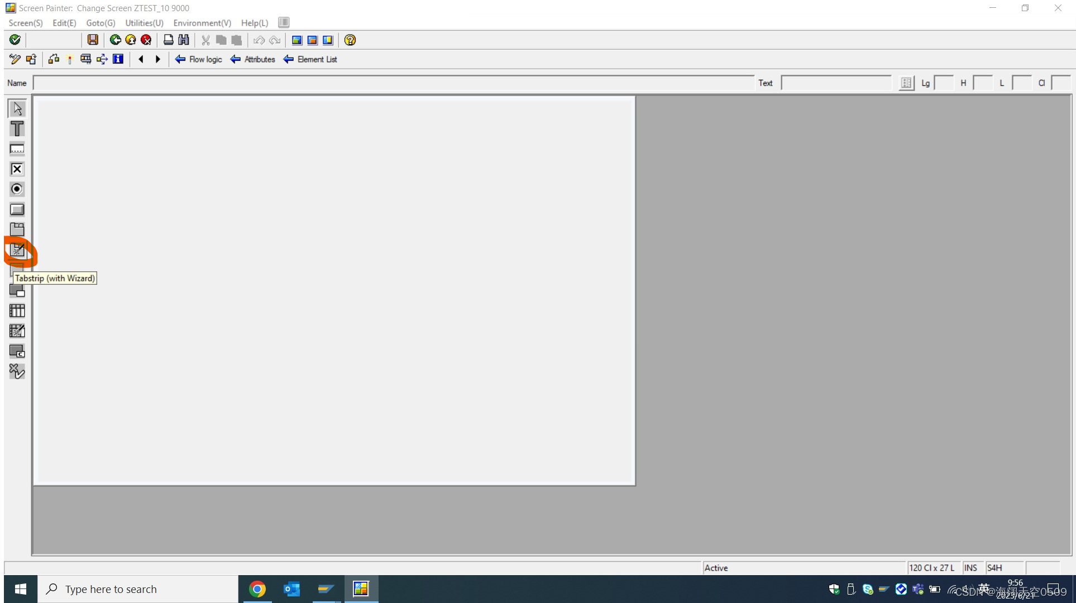Select the Radio Button screen element tool

pos(17,189)
